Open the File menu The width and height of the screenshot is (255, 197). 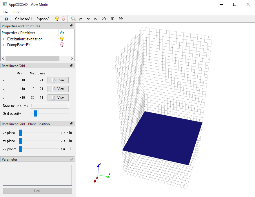(5, 12)
